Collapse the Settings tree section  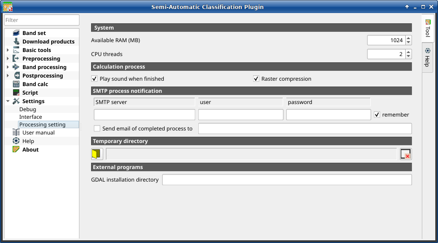click(8, 101)
